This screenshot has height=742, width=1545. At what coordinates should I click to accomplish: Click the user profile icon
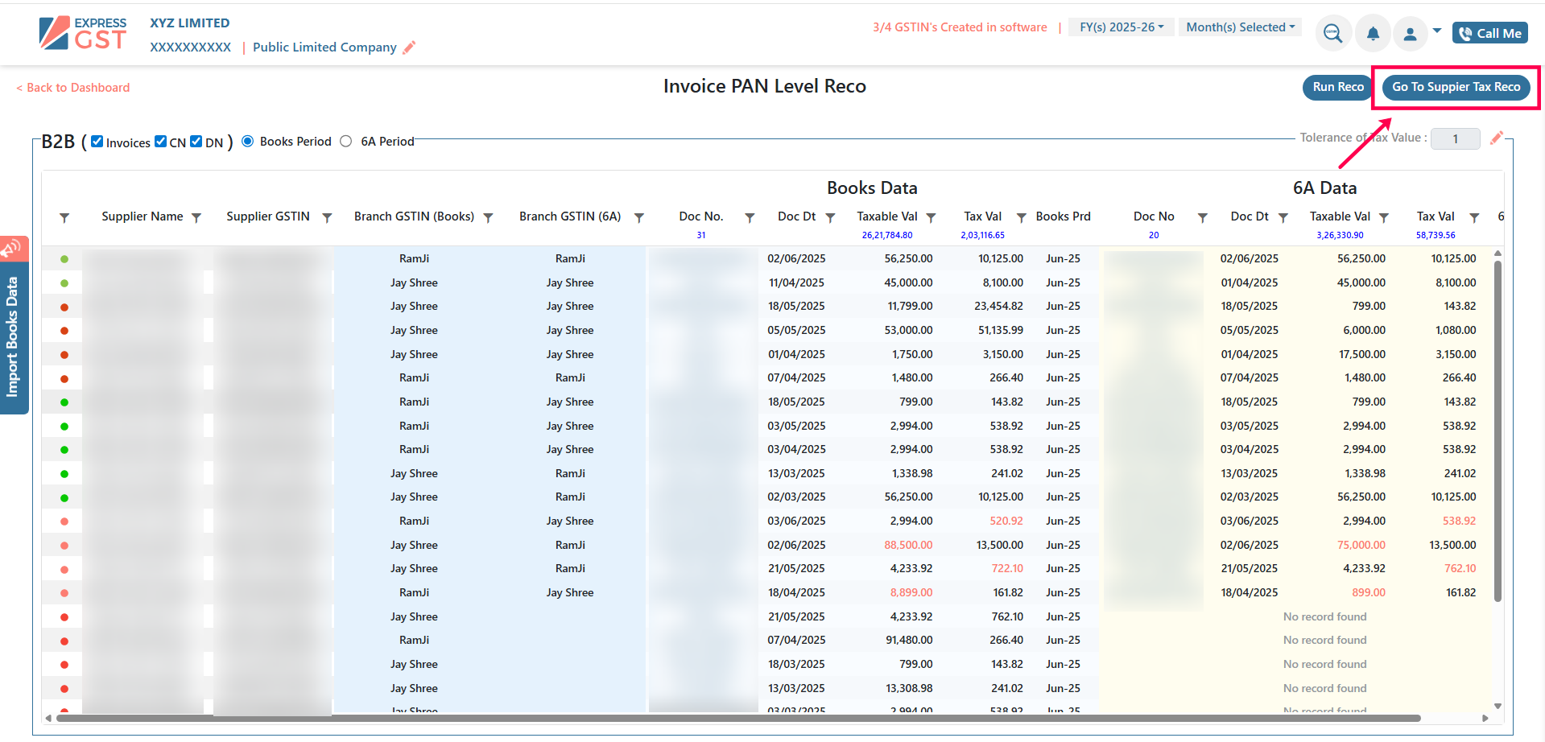(x=1410, y=34)
